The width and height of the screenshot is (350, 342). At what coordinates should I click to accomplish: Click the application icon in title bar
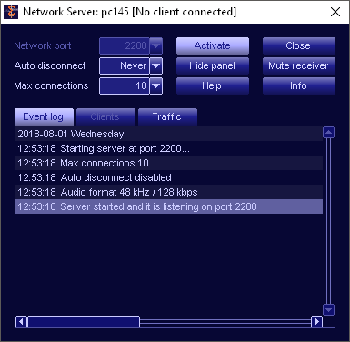coord(11,12)
